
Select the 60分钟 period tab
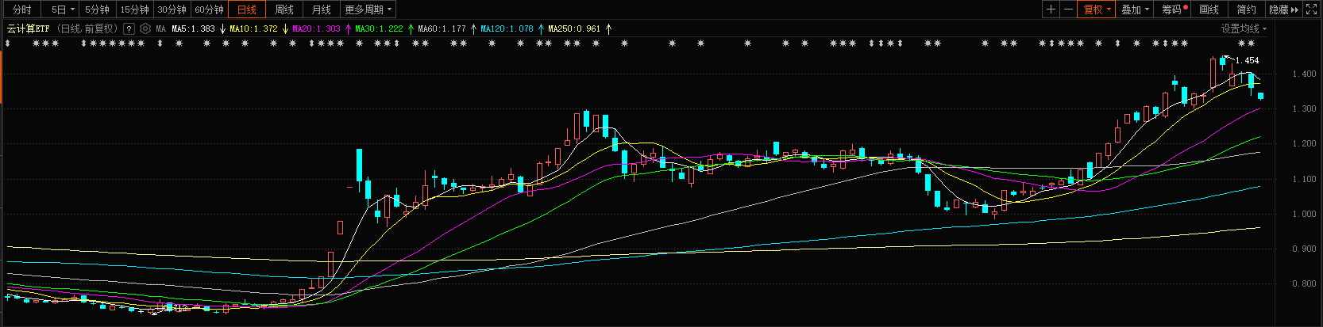click(x=209, y=10)
